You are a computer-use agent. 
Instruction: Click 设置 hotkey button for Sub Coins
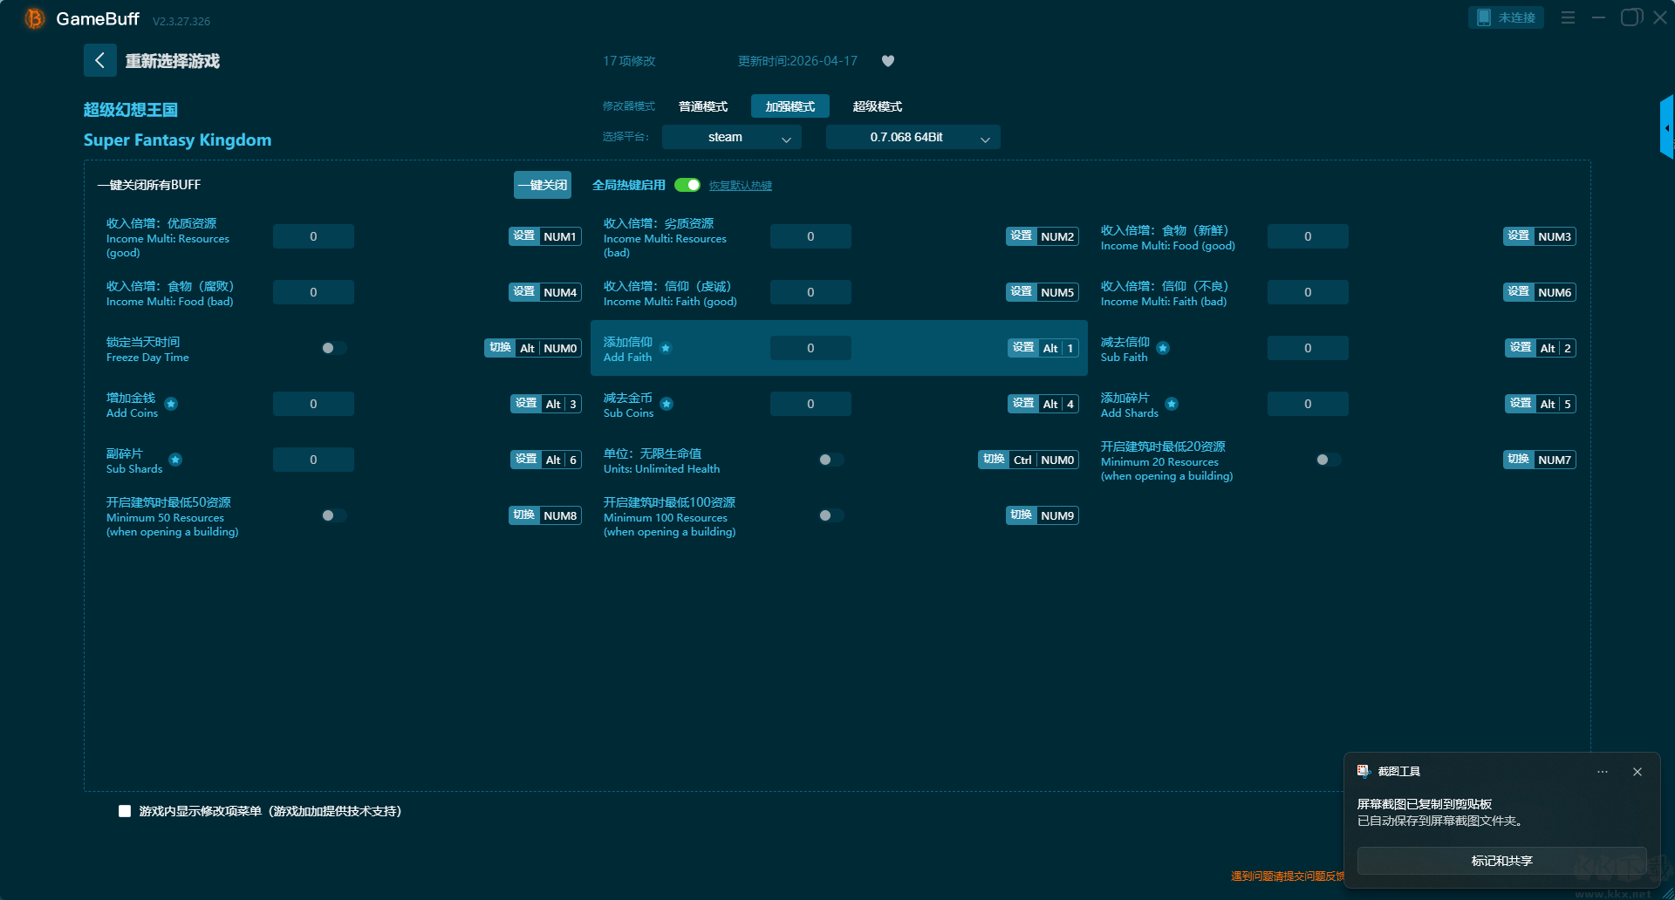point(1023,404)
